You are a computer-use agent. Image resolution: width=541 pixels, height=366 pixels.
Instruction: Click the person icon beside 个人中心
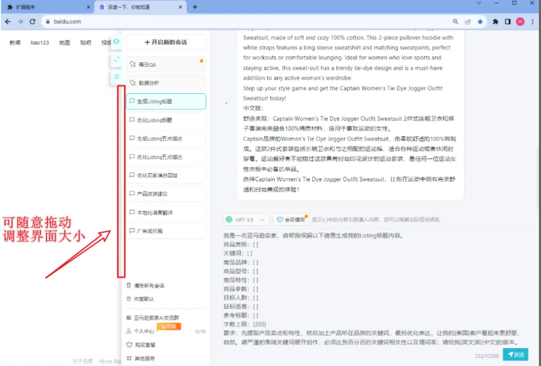129,331
